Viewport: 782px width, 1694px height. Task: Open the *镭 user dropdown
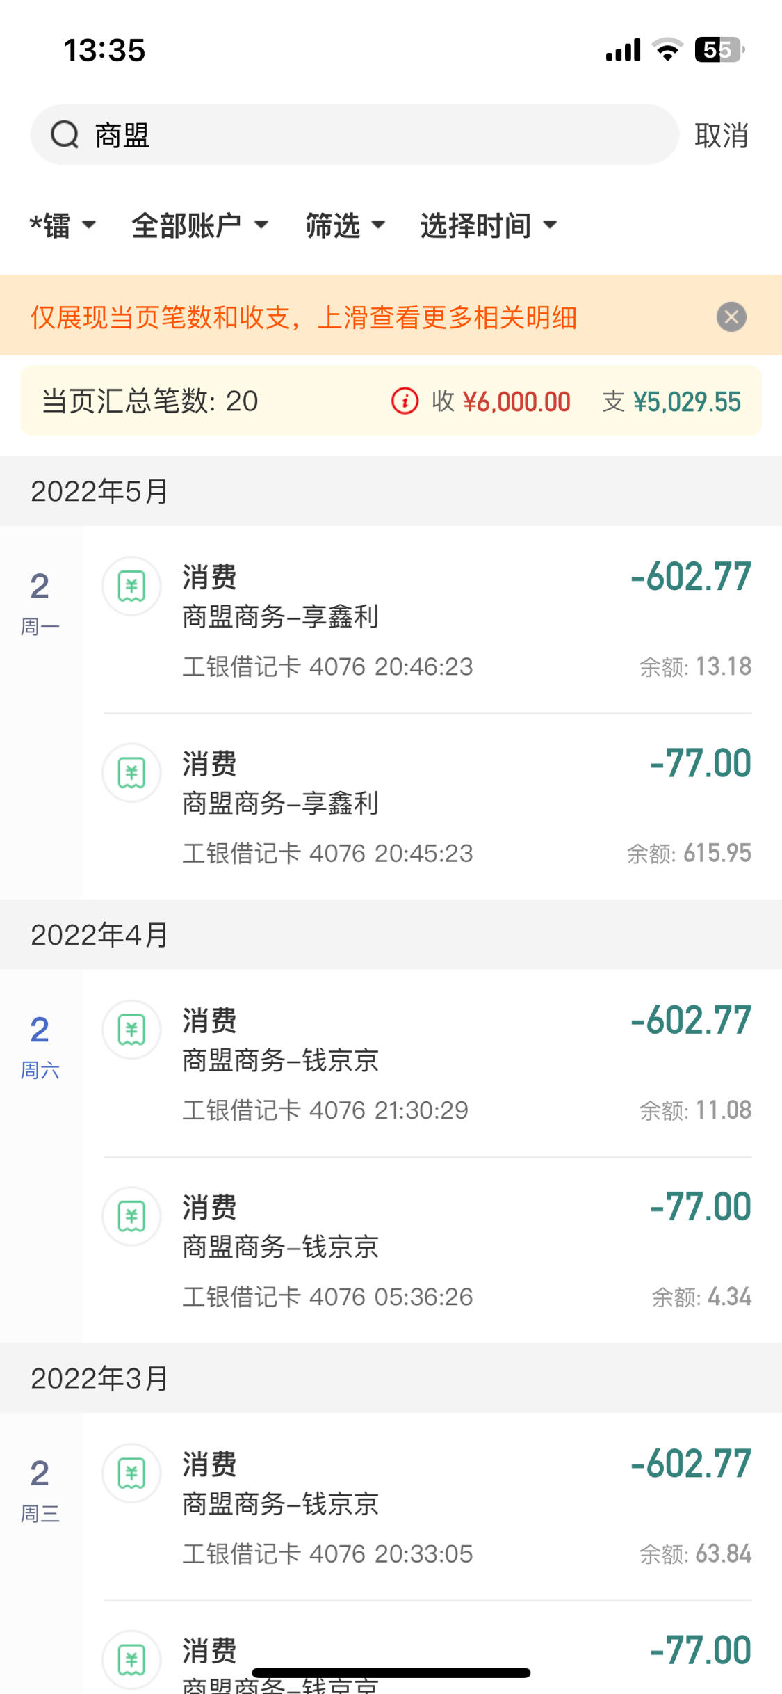click(63, 225)
